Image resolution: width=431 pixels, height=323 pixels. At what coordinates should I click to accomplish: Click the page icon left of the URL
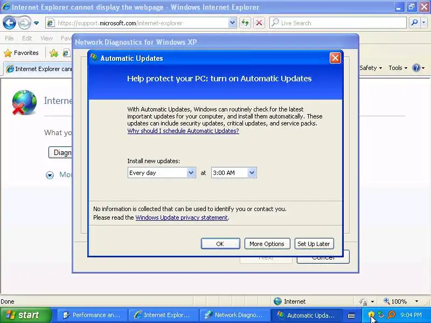point(50,23)
